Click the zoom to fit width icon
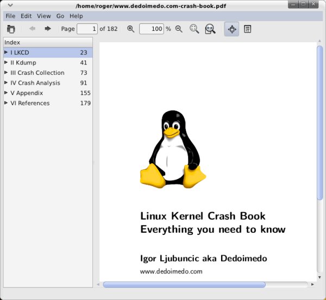The height and width of the screenshot is (300, 326). [210, 29]
